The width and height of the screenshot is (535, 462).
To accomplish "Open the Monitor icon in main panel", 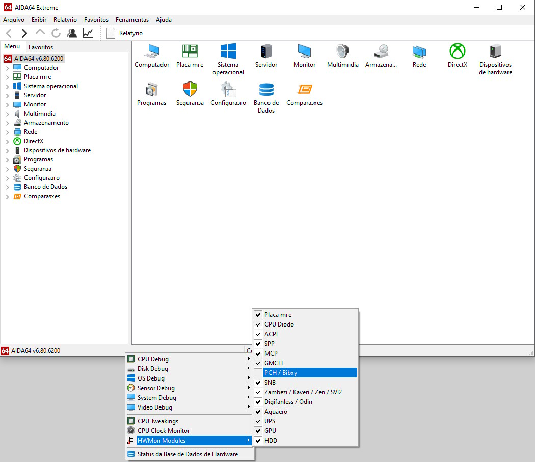I will [304, 51].
